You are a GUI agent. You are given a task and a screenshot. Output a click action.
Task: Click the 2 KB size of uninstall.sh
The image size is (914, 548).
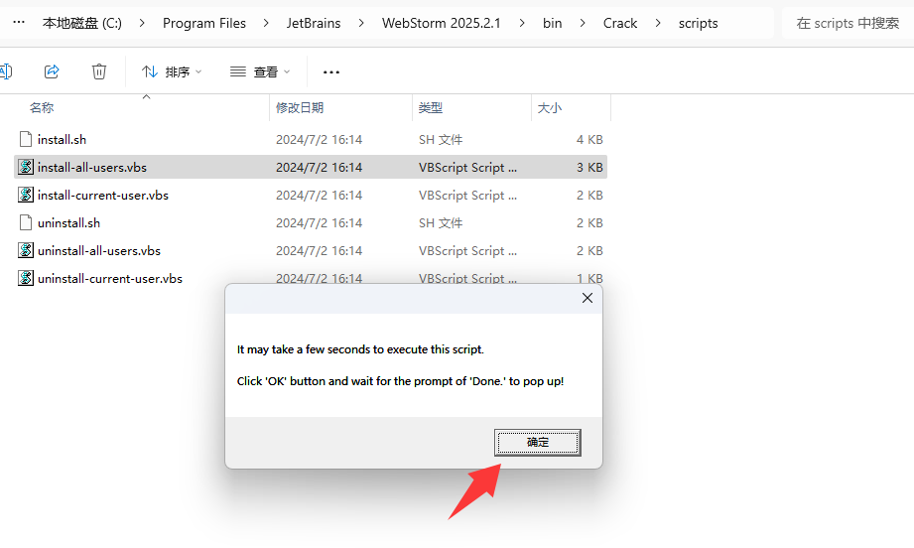tap(589, 222)
